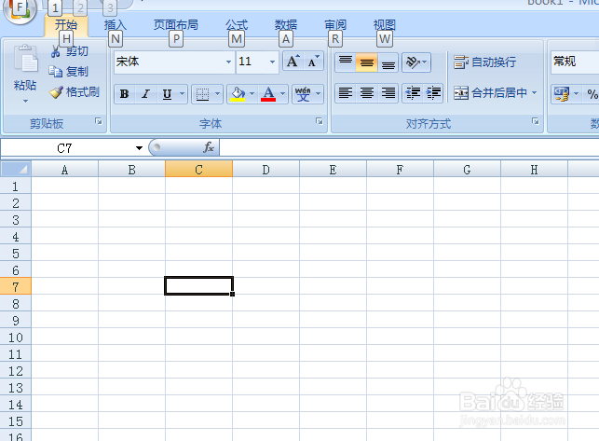Viewport: 599px width, 441px height.
Task: Select column F header
Action: (x=400, y=169)
